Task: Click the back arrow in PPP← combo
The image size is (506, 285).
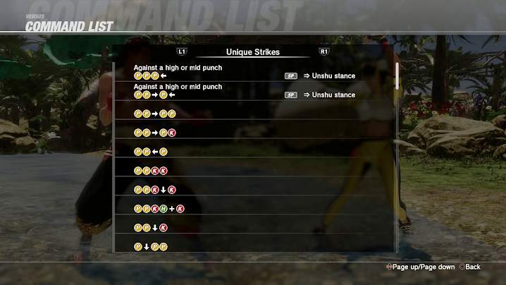Action: tap(163, 76)
